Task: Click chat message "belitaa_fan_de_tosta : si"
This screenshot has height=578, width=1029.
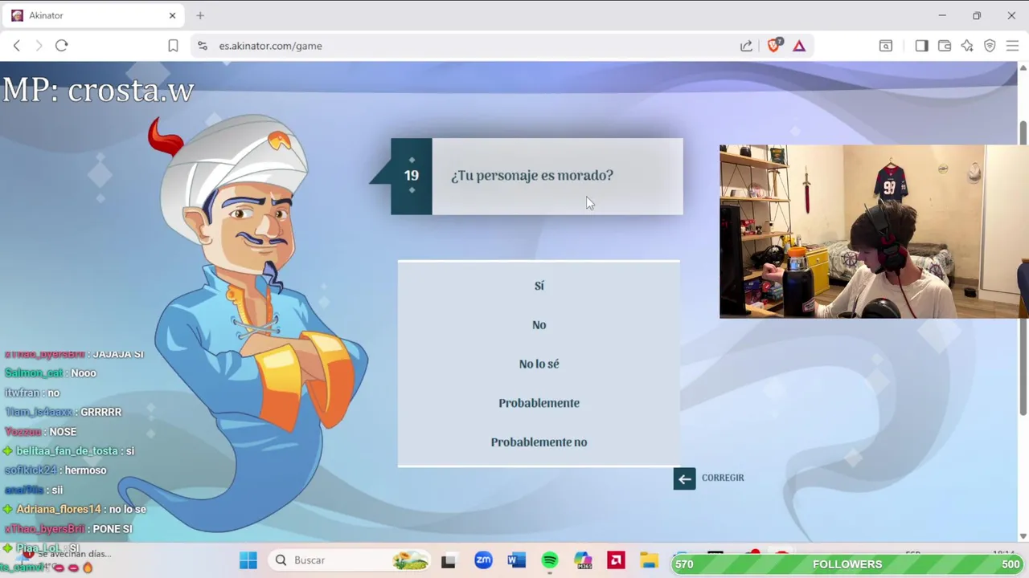Action: coord(69,451)
